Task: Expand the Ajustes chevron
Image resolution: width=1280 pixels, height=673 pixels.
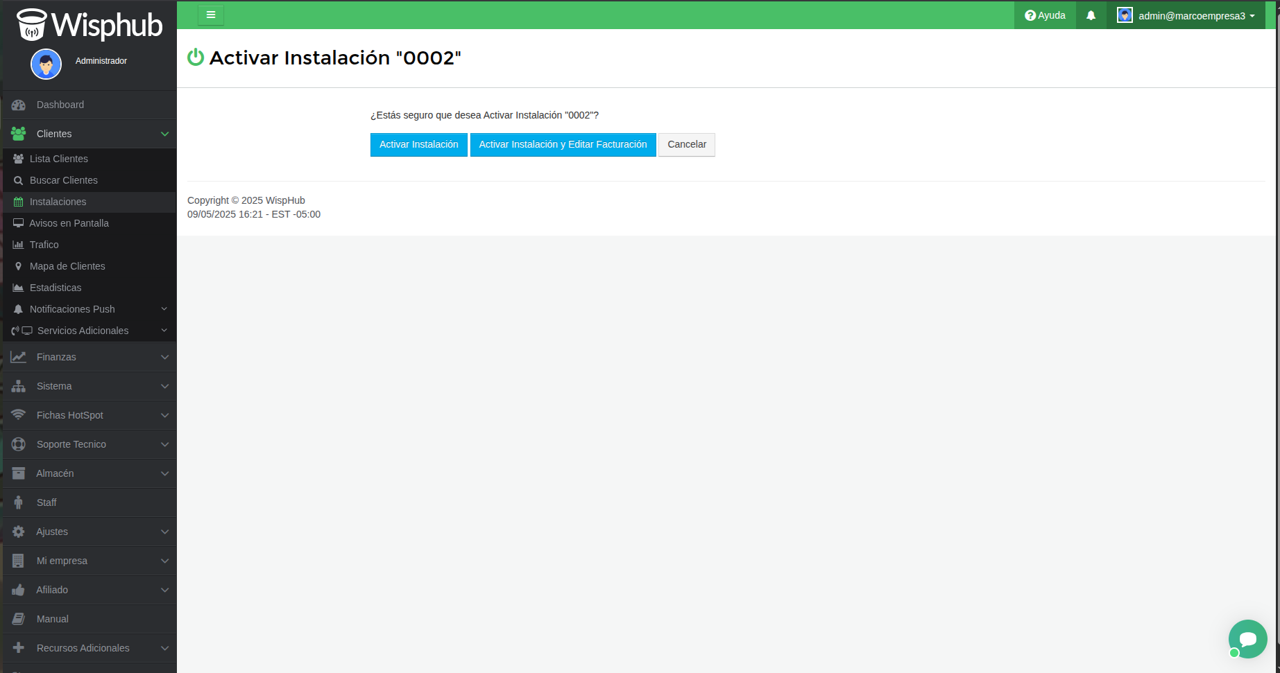Action: pos(164,532)
